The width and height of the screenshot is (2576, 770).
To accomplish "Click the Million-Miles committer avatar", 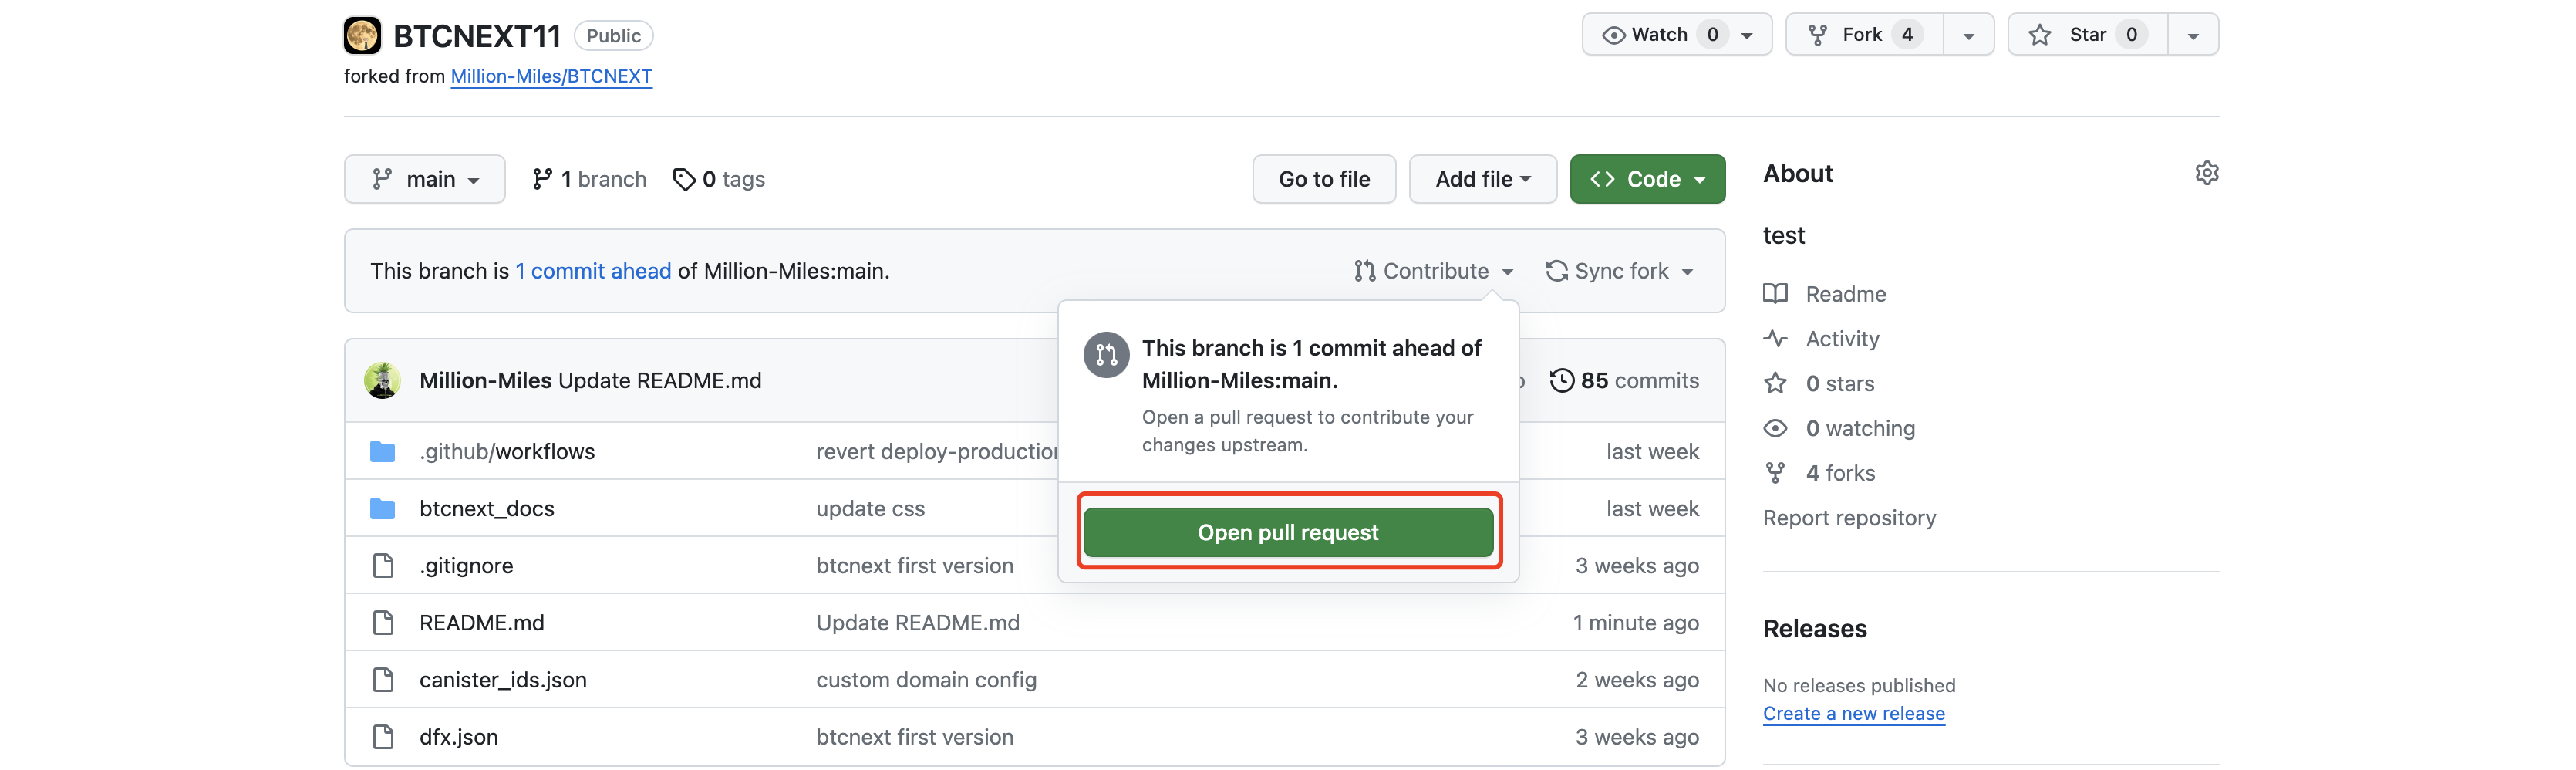I will coord(382,380).
